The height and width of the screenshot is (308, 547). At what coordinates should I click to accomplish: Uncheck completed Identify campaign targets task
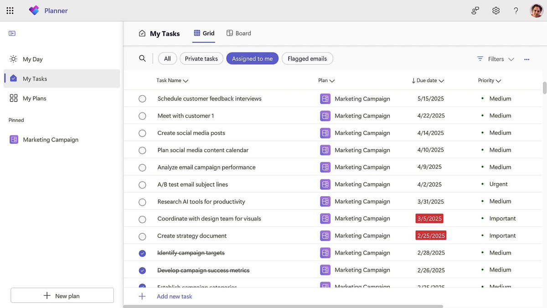[142, 253]
